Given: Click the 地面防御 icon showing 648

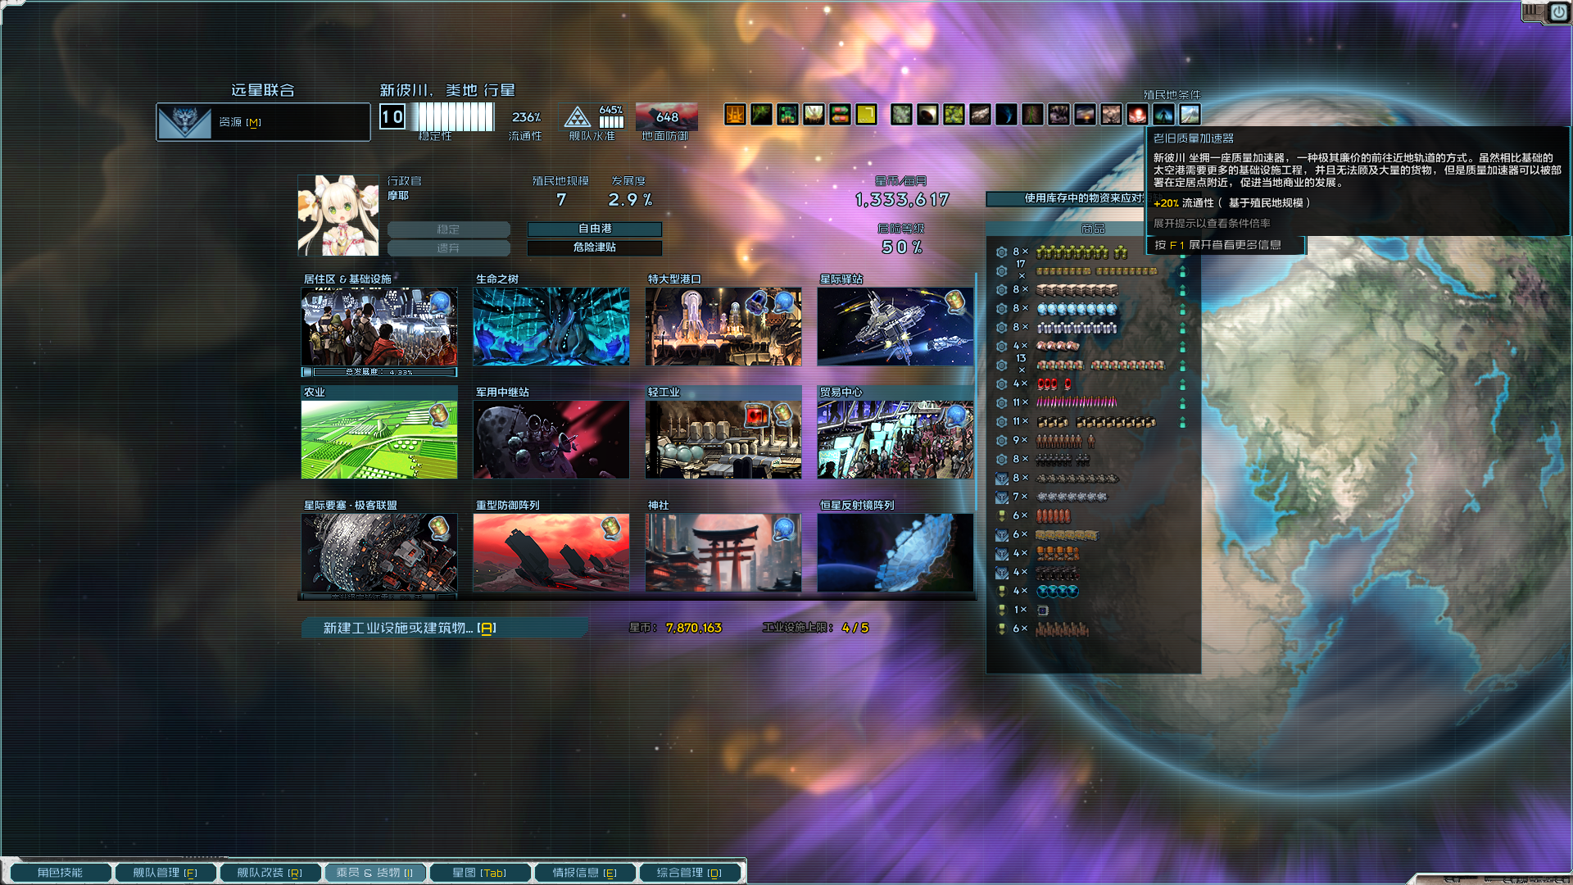Looking at the screenshot, I should tap(665, 116).
